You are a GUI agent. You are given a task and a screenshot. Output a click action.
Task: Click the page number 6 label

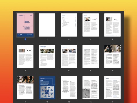click(x=25, y=71)
